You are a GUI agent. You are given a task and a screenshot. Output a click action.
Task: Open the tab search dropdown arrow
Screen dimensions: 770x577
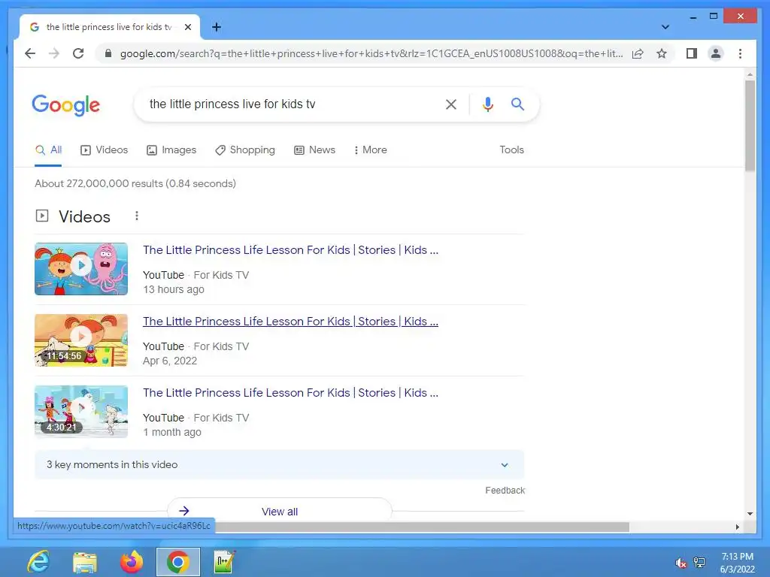click(x=665, y=27)
